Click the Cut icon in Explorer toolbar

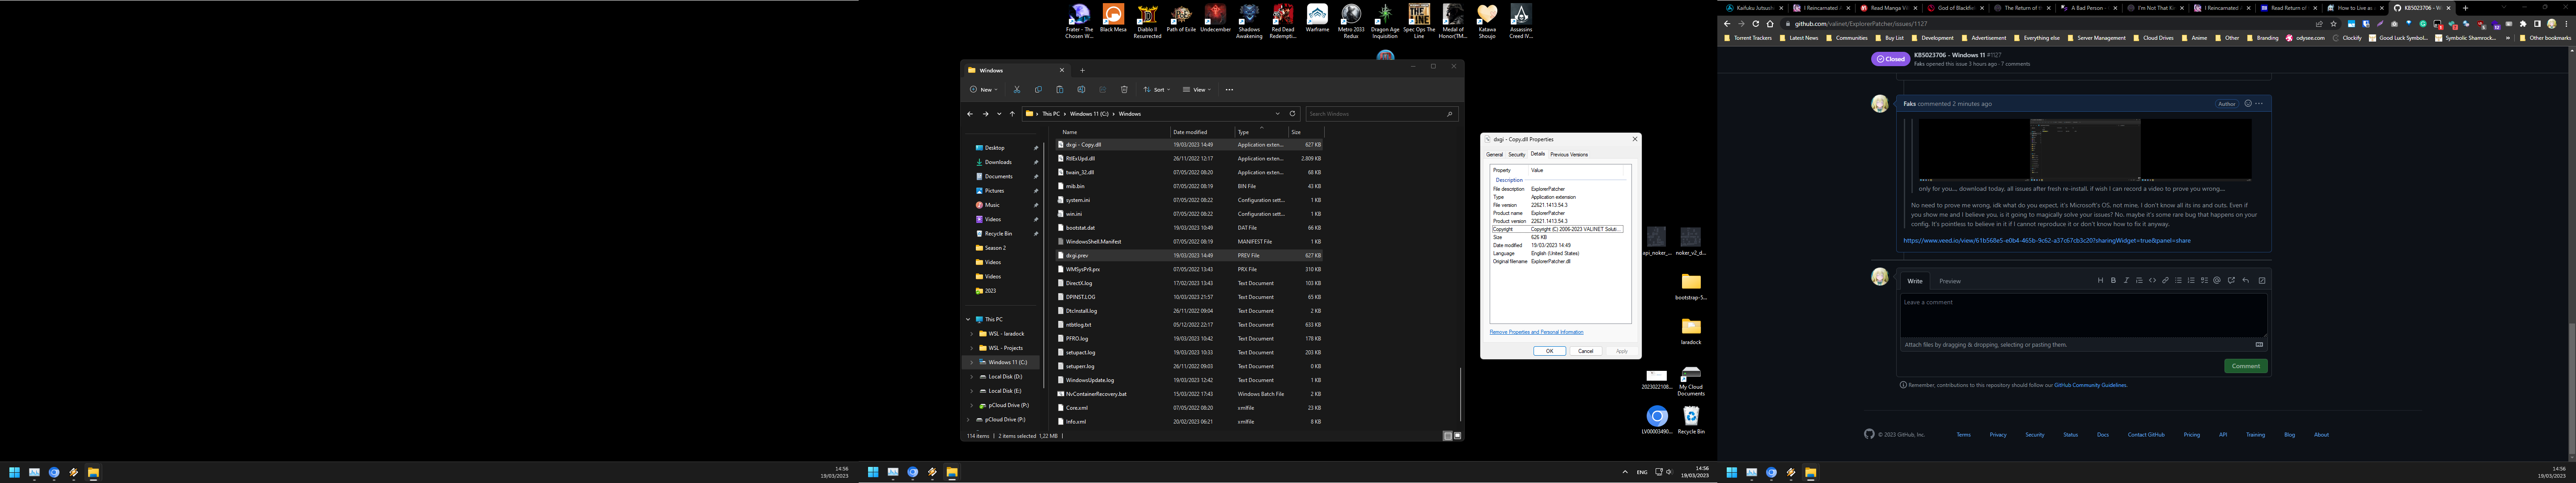click(1017, 90)
